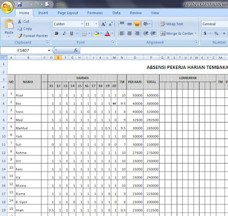The width and height of the screenshot is (228, 216).
Task: Open Clipboard dialog launcher
Action: click(x=48, y=42)
